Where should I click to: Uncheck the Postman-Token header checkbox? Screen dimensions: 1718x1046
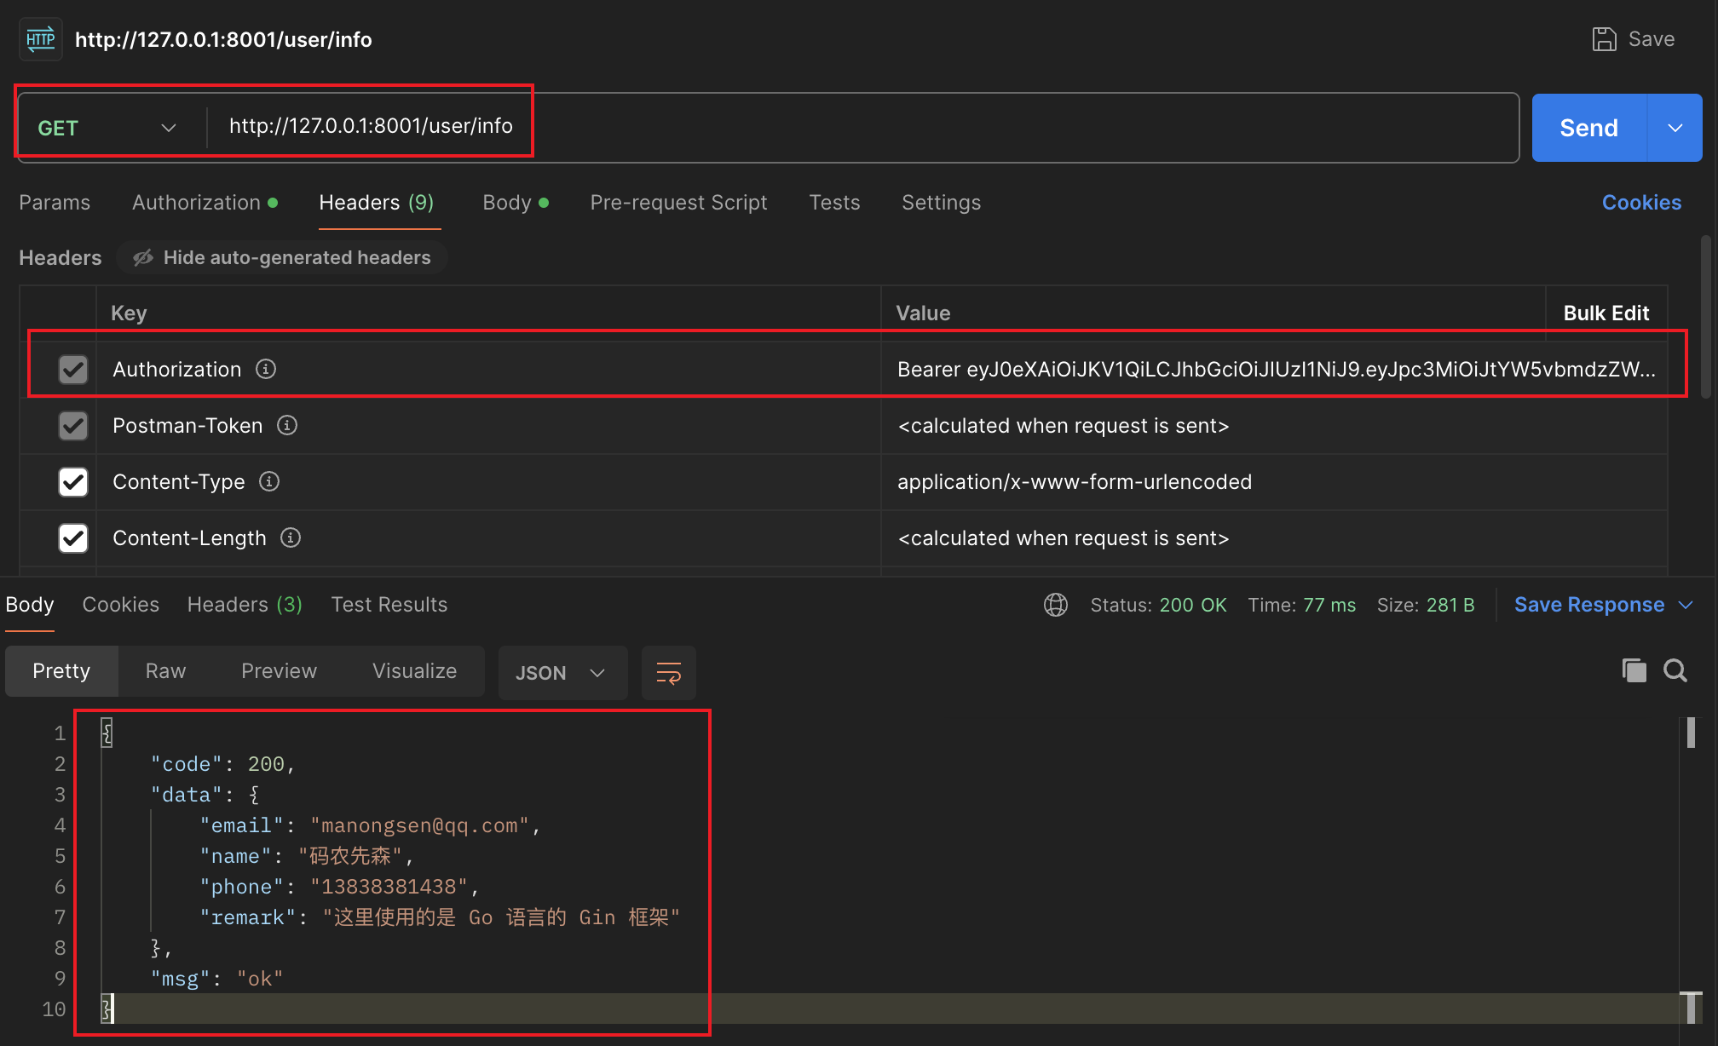click(73, 425)
